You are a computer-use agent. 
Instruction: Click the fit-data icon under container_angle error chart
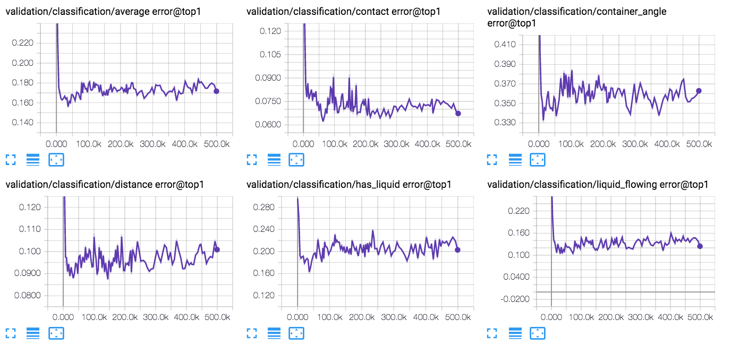pyautogui.click(x=538, y=159)
